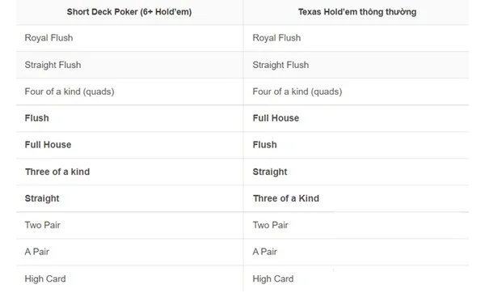
Task: Select bold Flush in Texas Hold'em column
Action: point(265,145)
